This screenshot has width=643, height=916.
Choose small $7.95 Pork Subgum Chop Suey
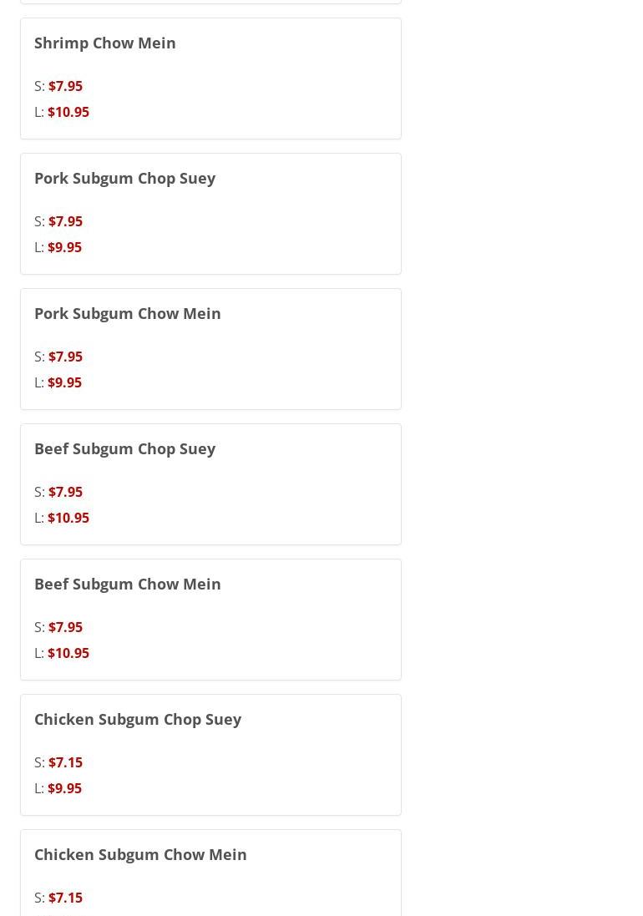click(65, 221)
